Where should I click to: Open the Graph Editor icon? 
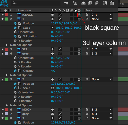point(112,3)
